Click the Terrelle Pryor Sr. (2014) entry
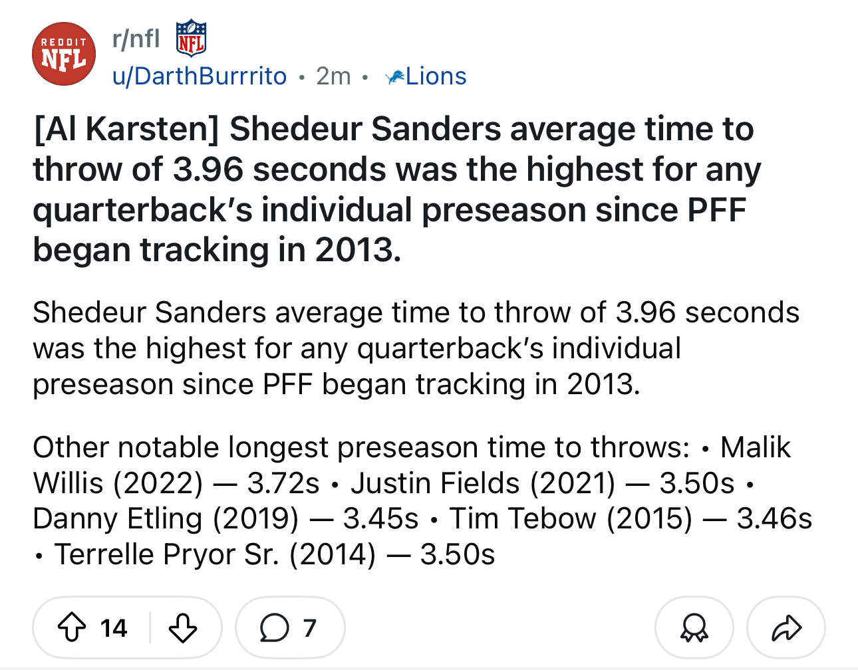This screenshot has width=858, height=670. tap(275, 554)
